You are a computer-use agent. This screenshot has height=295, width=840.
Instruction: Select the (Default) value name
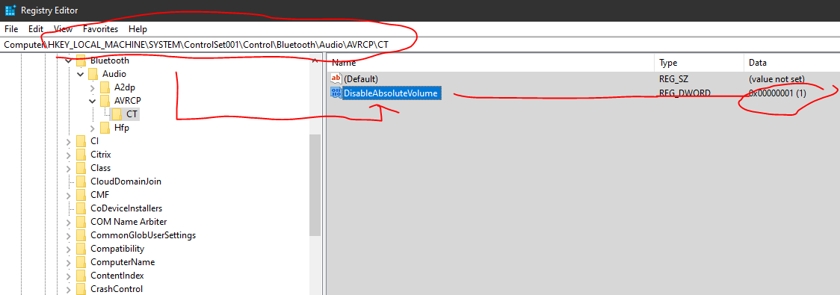pos(361,78)
